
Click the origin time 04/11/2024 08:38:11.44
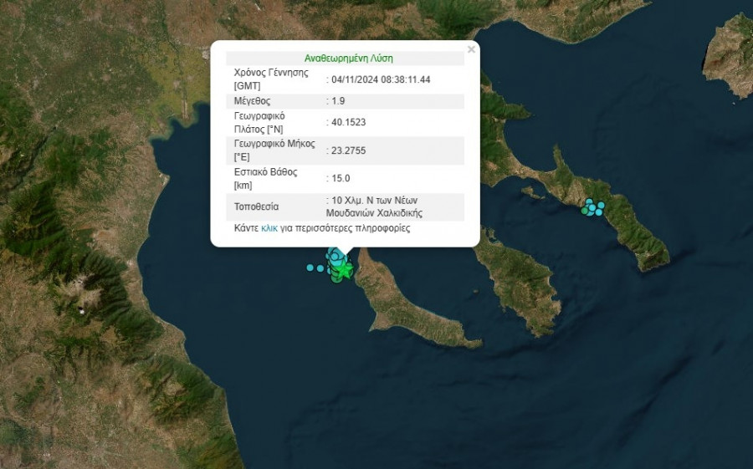tap(382, 79)
